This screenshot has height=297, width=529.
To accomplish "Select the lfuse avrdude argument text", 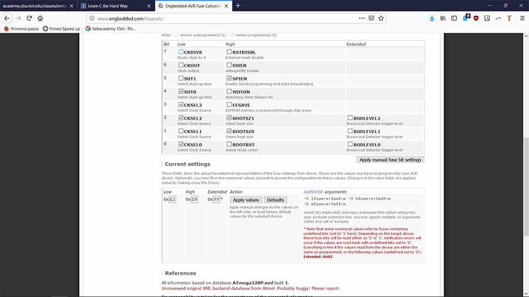I will pos(326,199).
